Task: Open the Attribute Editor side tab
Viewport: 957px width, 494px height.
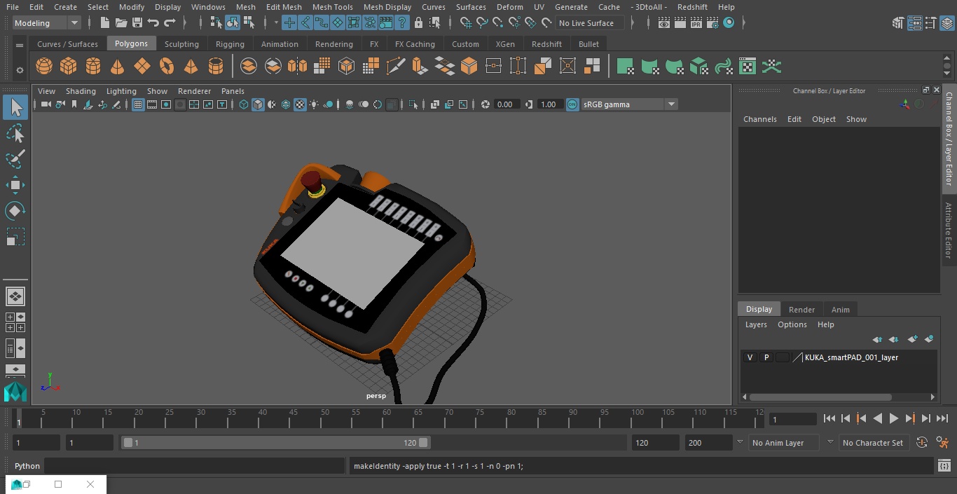Action: pos(949,231)
